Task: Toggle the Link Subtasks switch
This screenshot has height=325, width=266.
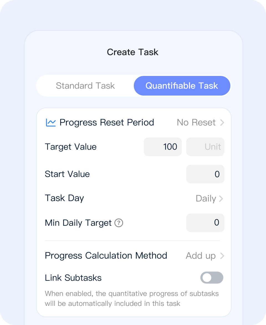Action: [x=212, y=278]
